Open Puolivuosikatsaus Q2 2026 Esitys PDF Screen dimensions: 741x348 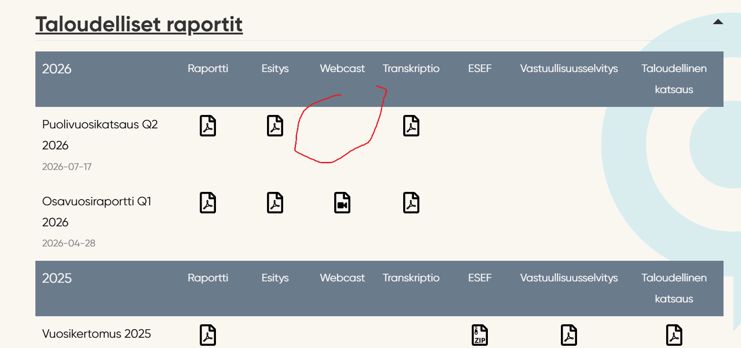pyautogui.click(x=275, y=126)
